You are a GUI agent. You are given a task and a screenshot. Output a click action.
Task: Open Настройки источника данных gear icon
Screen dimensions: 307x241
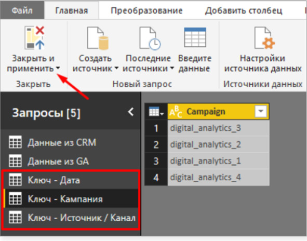point(264,38)
